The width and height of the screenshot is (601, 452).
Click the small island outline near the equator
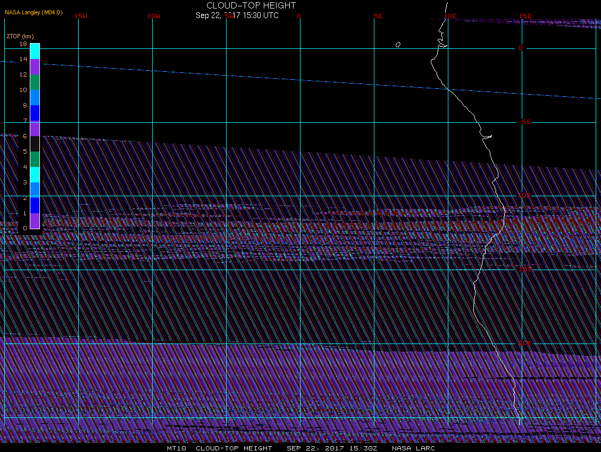[398, 45]
